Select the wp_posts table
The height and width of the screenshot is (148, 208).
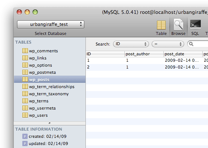pos(50,79)
